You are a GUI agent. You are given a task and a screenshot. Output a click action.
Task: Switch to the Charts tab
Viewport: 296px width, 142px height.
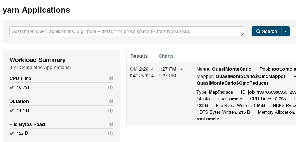(166, 56)
